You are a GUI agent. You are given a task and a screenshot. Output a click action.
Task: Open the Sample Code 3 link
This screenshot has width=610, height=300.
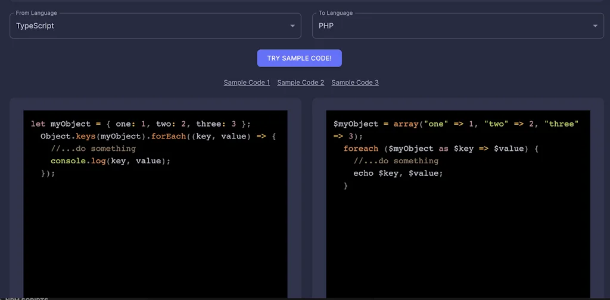pyautogui.click(x=355, y=82)
